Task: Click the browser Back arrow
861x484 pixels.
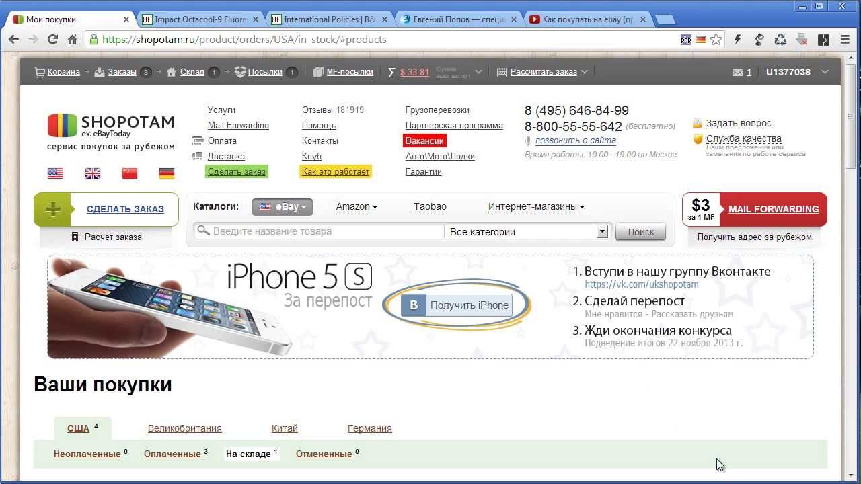Action: click(x=13, y=40)
